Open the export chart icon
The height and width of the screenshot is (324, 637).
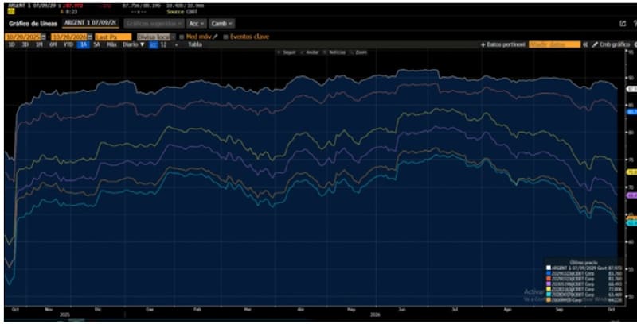coord(623,24)
